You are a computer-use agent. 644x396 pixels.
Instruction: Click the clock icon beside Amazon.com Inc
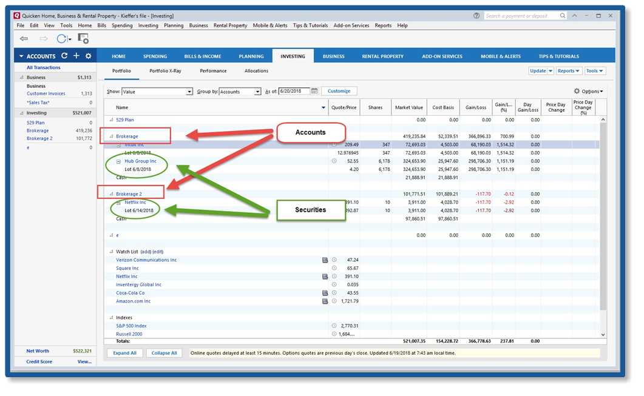(x=334, y=301)
